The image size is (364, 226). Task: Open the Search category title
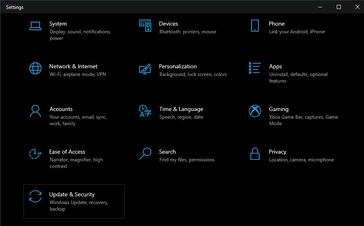(168, 152)
